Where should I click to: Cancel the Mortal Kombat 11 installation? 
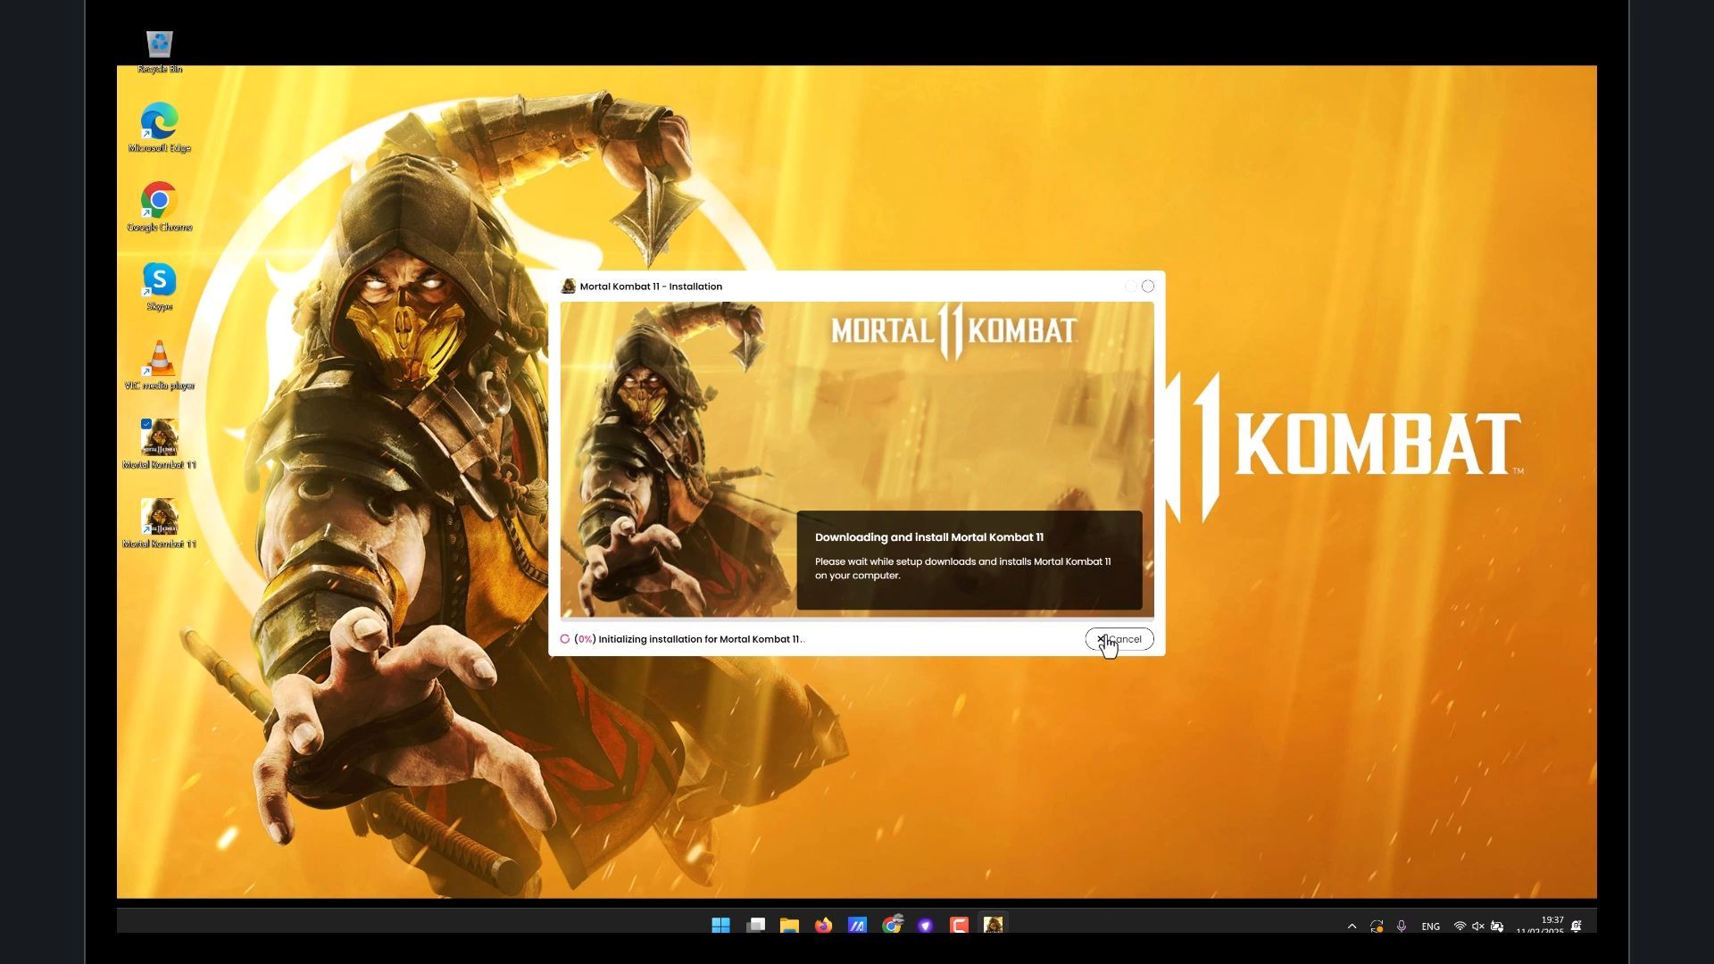[1119, 639]
